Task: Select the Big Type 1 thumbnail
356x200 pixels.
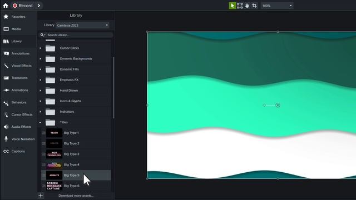Action: click(54, 133)
